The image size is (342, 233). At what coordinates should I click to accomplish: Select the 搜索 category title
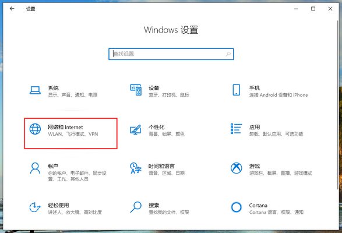pos(154,205)
